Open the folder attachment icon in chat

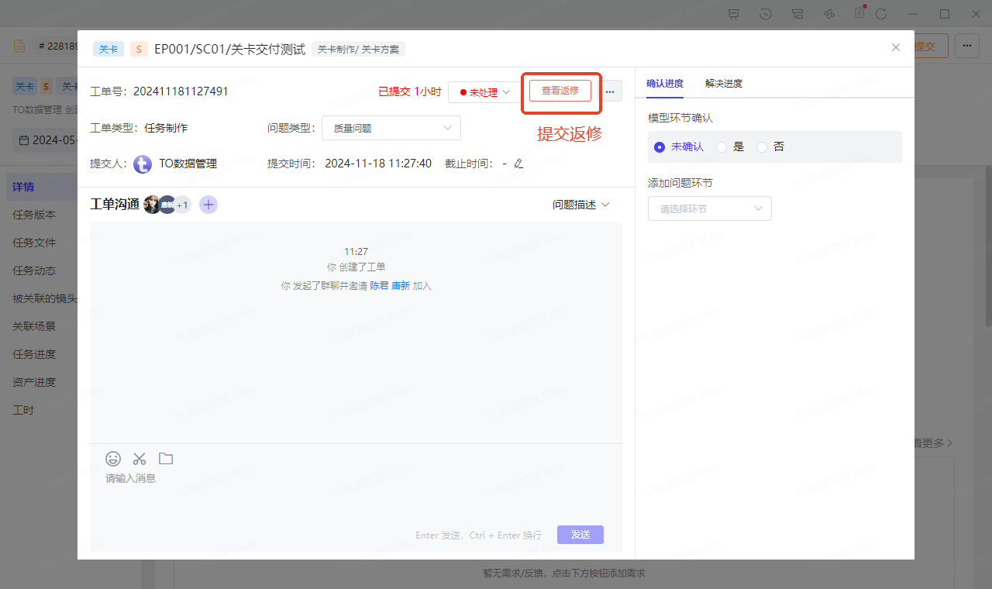[166, 459]
